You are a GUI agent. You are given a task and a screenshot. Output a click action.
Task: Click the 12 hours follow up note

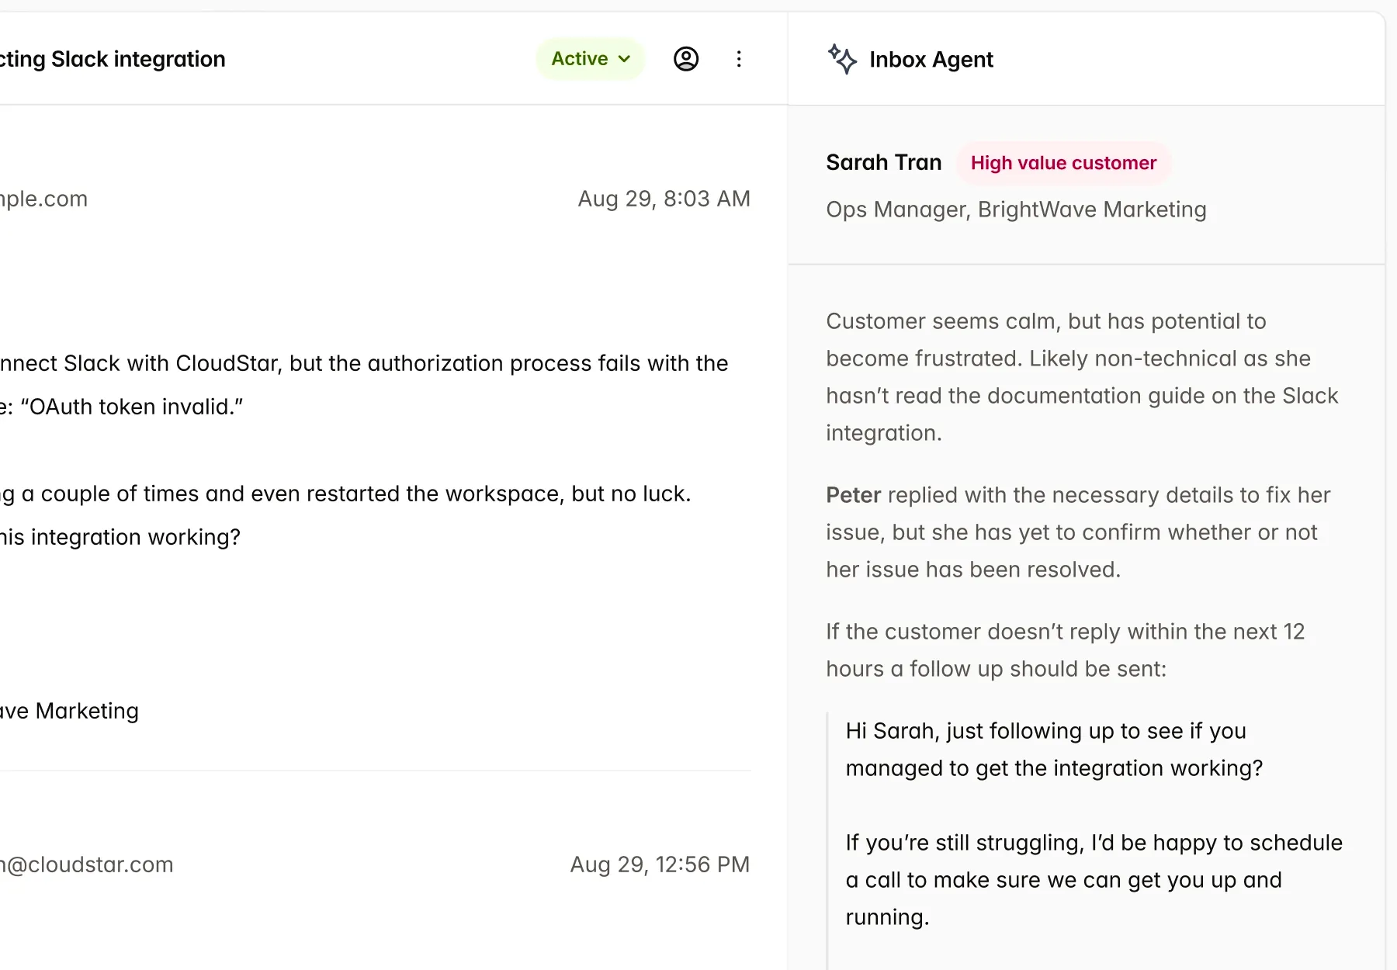[x=1065, y=650]
